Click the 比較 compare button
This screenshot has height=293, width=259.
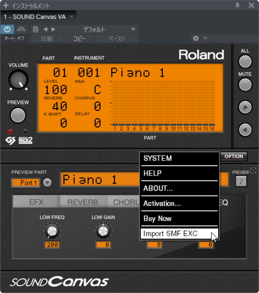point(47,39)
